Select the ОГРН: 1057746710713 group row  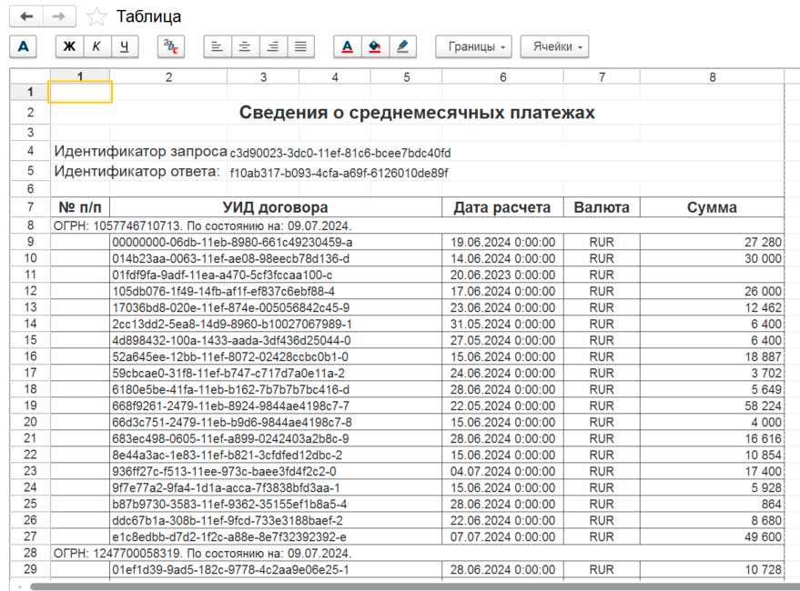pos(417,225)
